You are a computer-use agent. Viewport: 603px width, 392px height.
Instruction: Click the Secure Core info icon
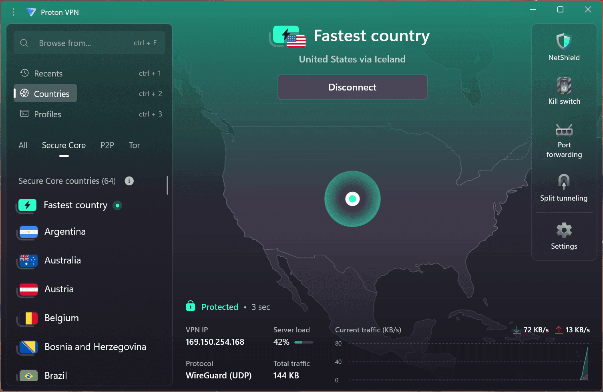[129, 181]
